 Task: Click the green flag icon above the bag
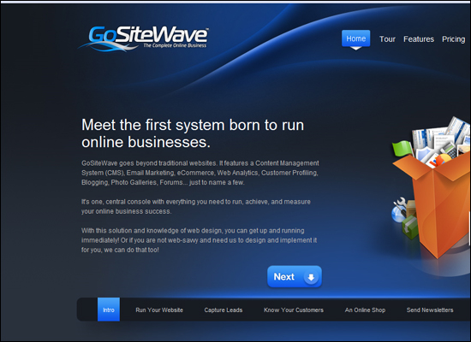tap(403, 148)
